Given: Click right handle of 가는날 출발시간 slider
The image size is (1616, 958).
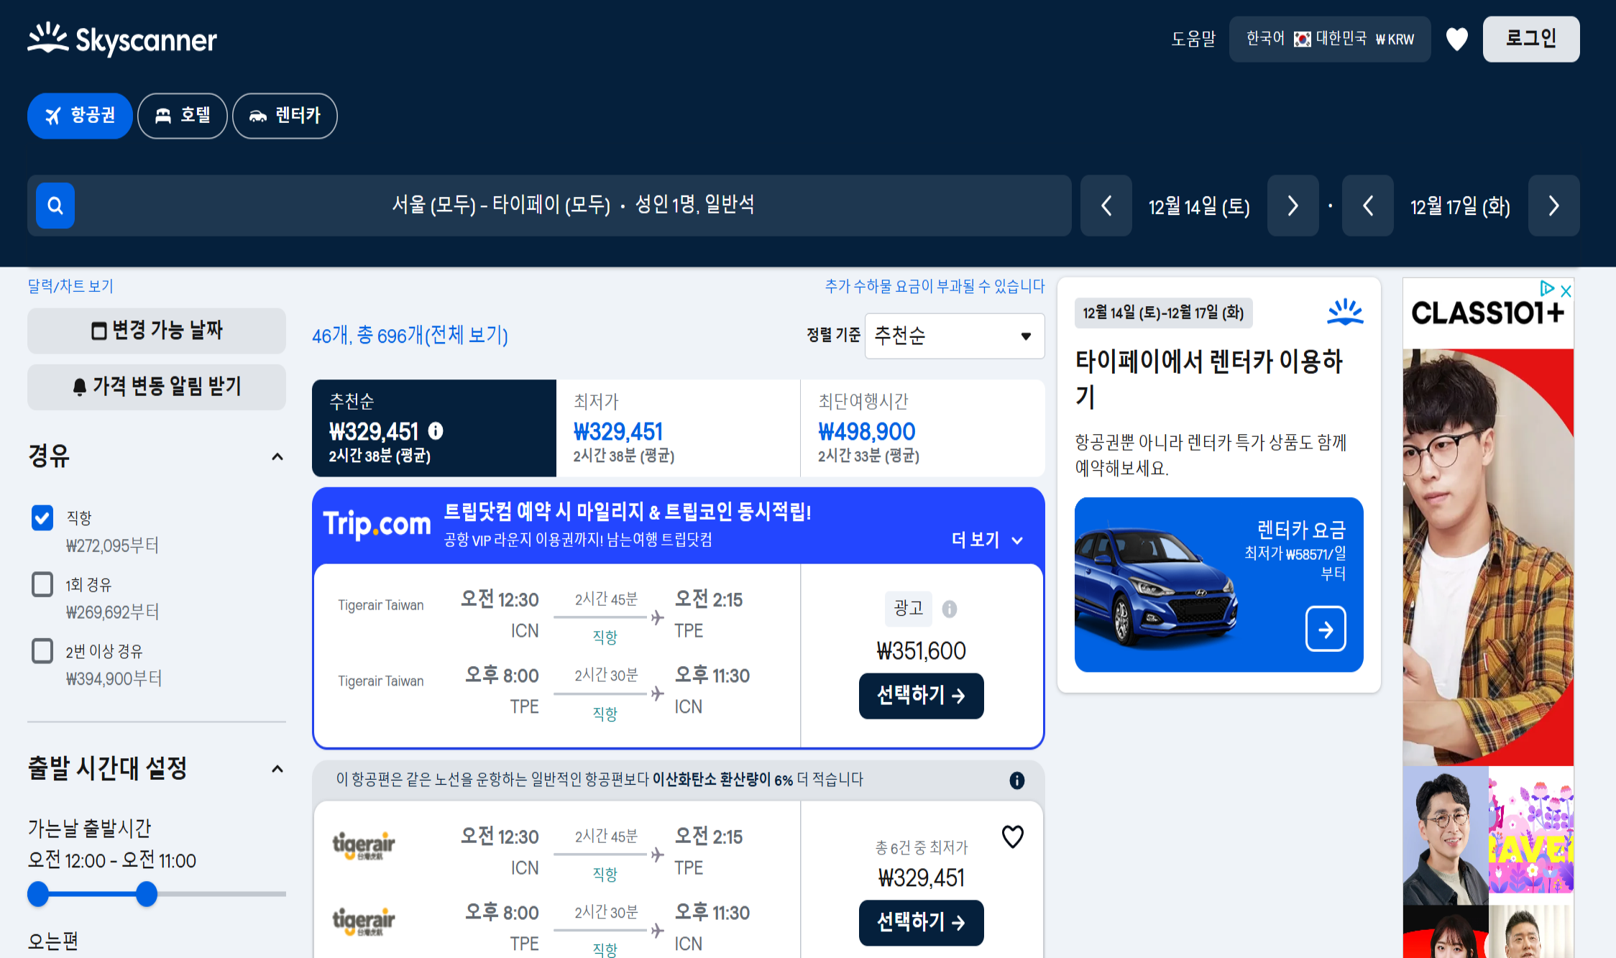Looking at the screenshot, I should coord(147,894).
